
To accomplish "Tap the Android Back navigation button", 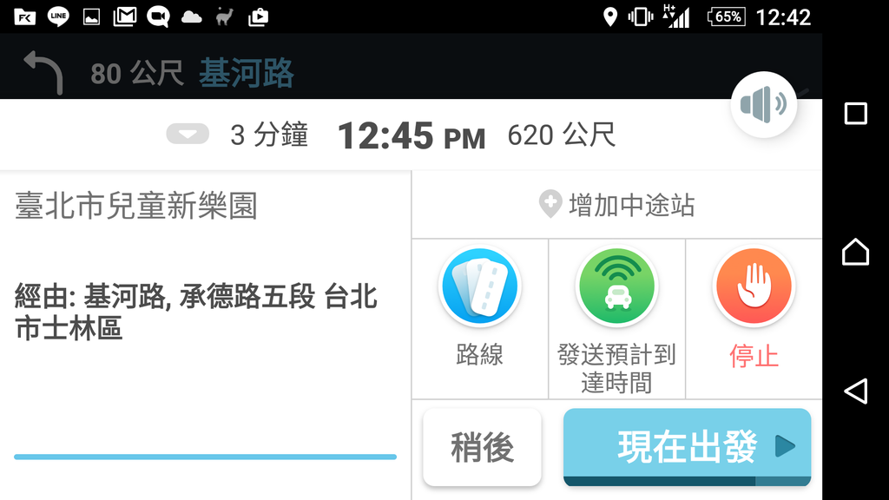I will point(855,391).
